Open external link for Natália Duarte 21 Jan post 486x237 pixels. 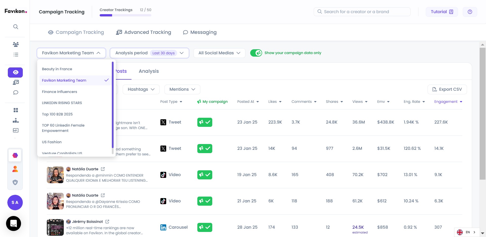(103, 195)
